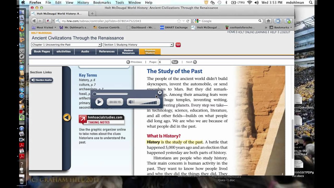This screenshot has height=188, width=334.
Task: Open a new browser tab
Action: point(92,13)
